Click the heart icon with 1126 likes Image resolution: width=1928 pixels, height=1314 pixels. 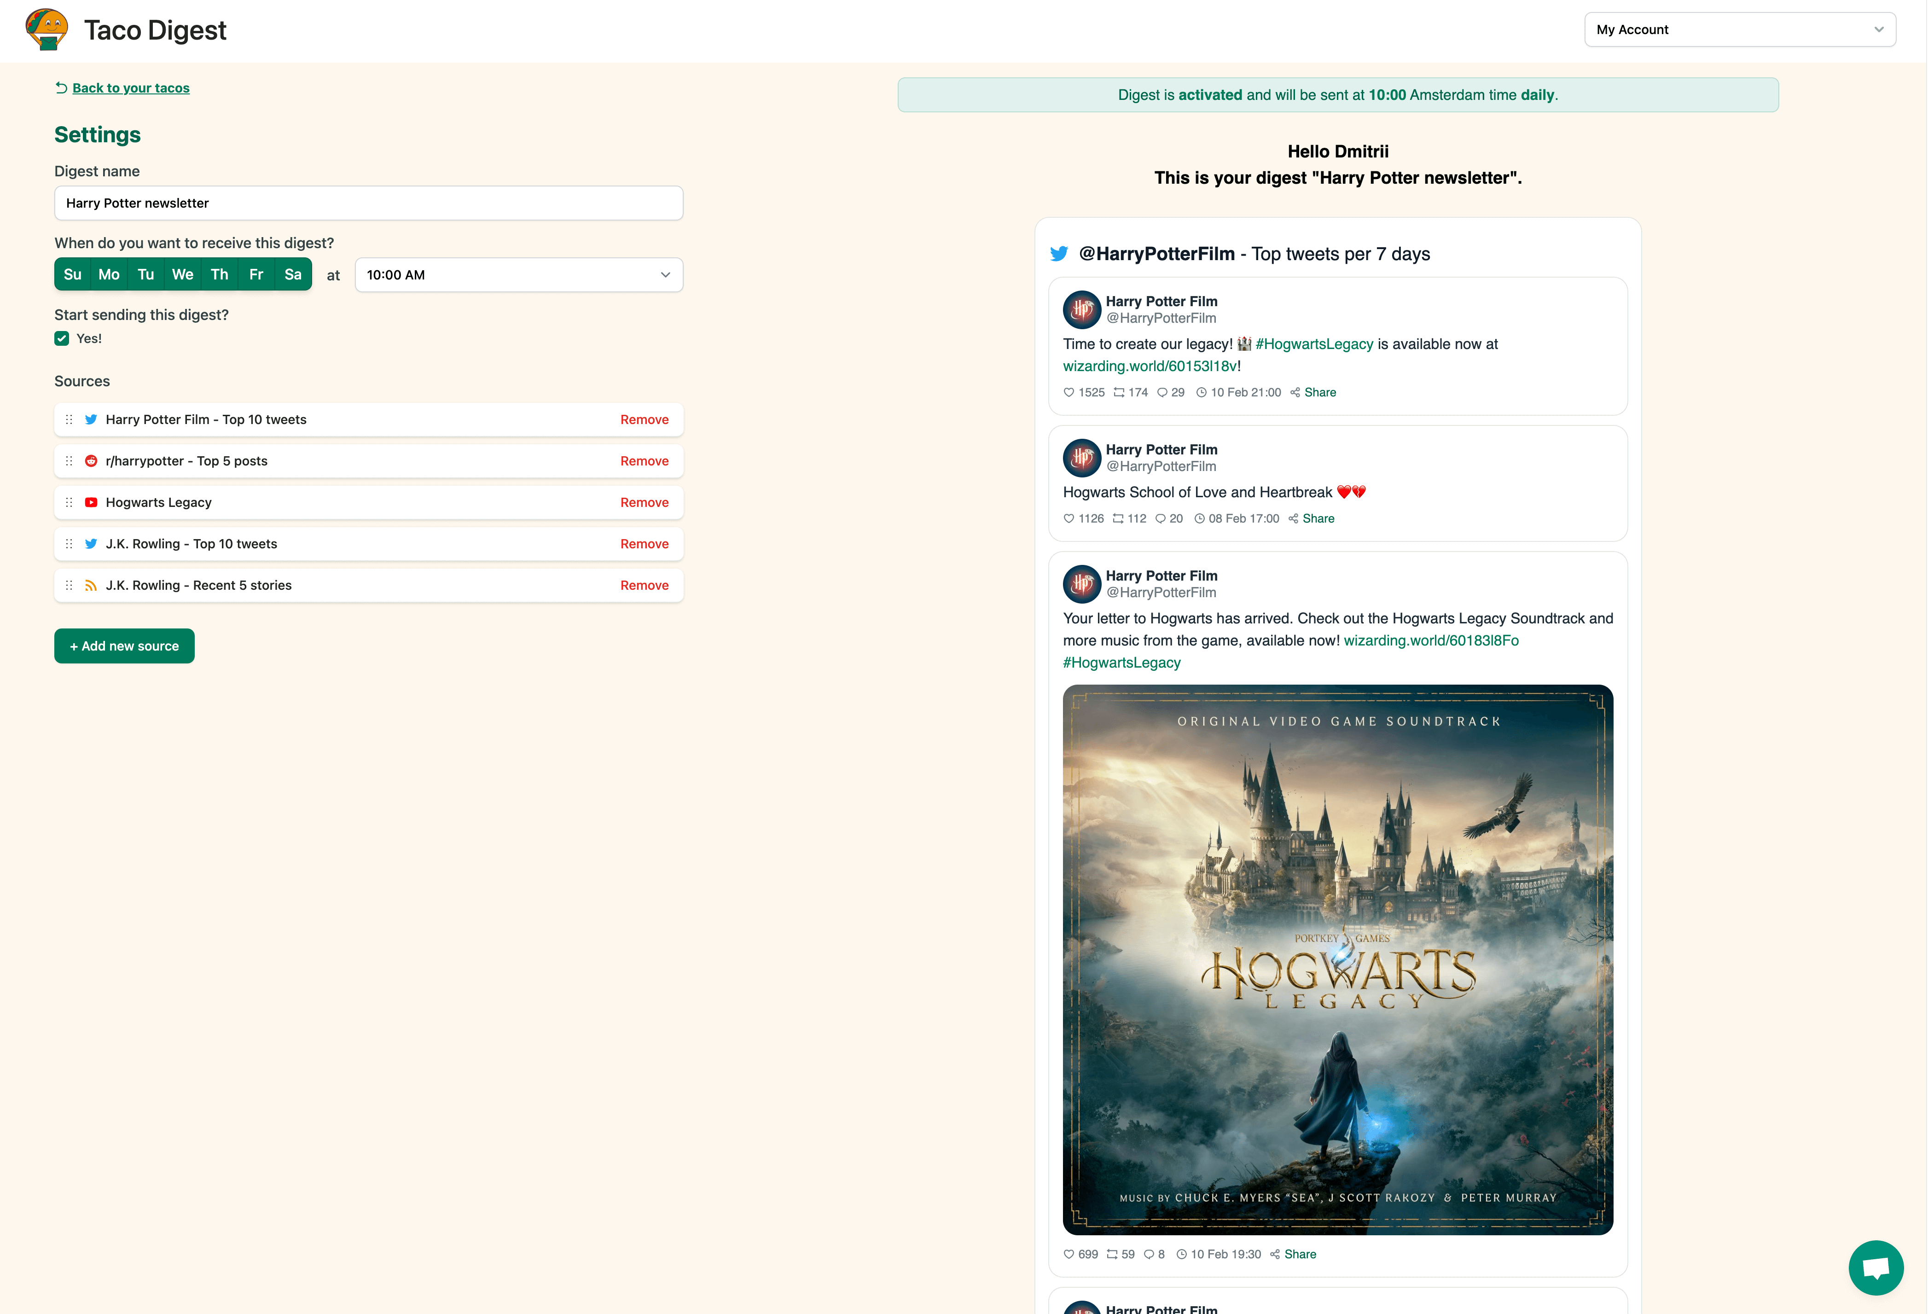pos(1069,518)
